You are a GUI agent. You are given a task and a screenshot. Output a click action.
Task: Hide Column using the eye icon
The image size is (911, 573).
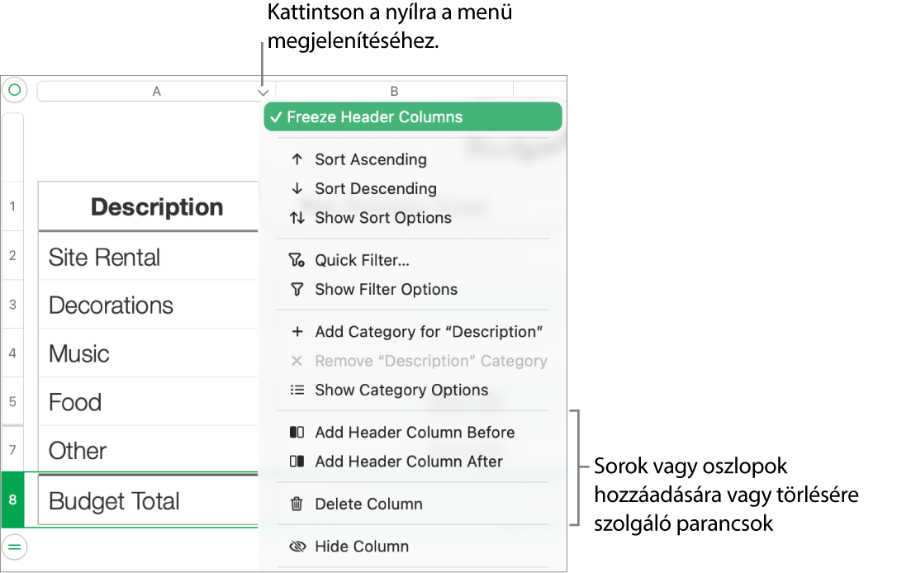(297, 547)
